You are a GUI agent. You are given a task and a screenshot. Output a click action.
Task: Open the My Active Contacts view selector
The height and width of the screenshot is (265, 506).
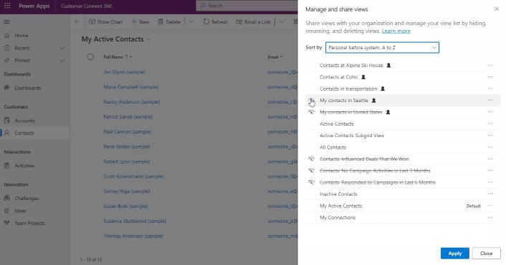click(116, 39)
